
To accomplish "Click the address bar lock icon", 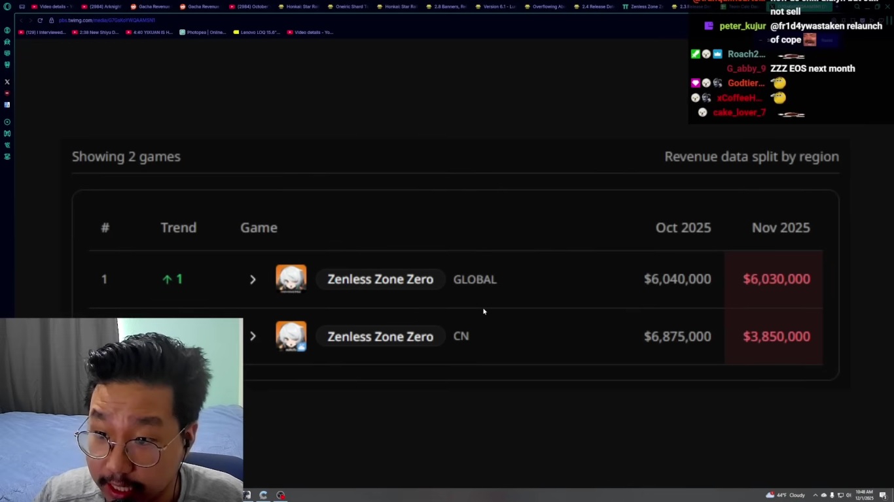I will pos(52,20).
